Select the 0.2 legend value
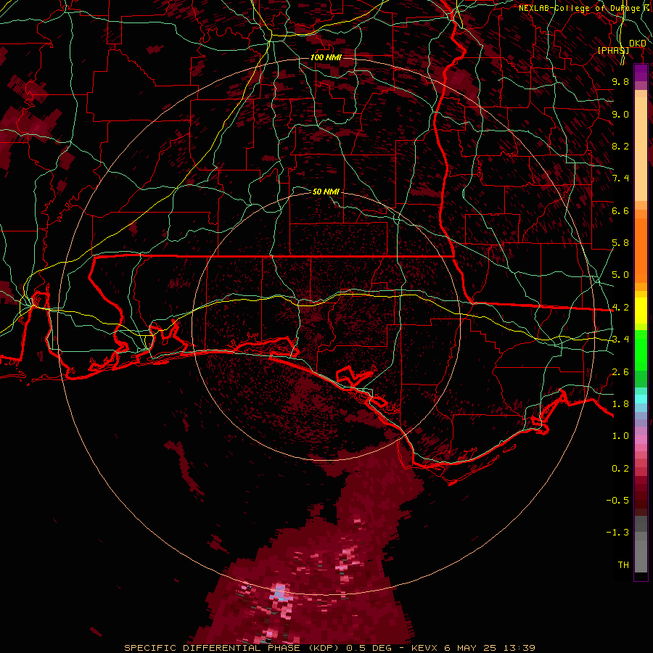 [620, 469]
